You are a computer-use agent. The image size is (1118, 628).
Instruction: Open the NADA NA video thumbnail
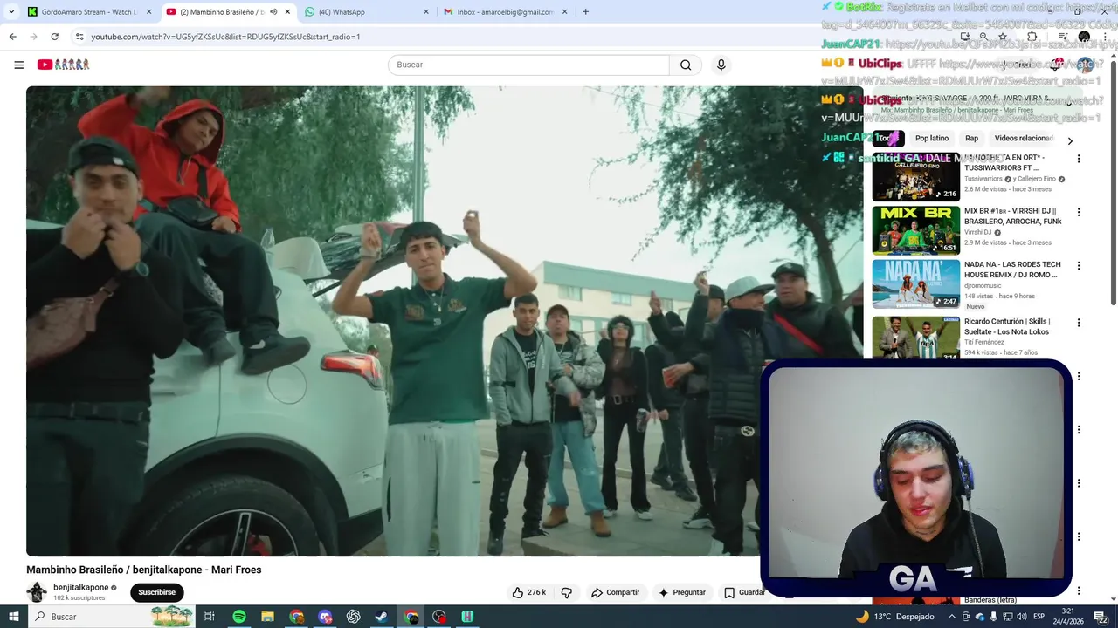click(x=915, y=283)
